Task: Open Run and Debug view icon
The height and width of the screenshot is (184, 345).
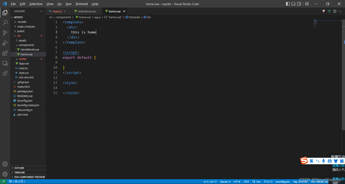Action: click(x=5, y=43)
